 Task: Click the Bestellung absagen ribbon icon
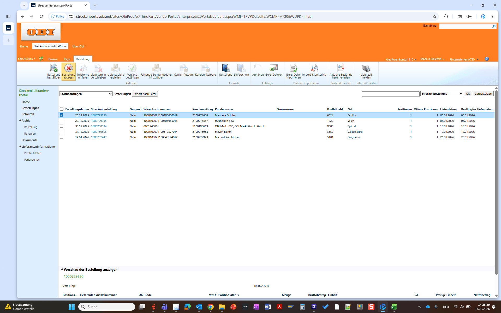pyautogui.click(x=69, y=71)
